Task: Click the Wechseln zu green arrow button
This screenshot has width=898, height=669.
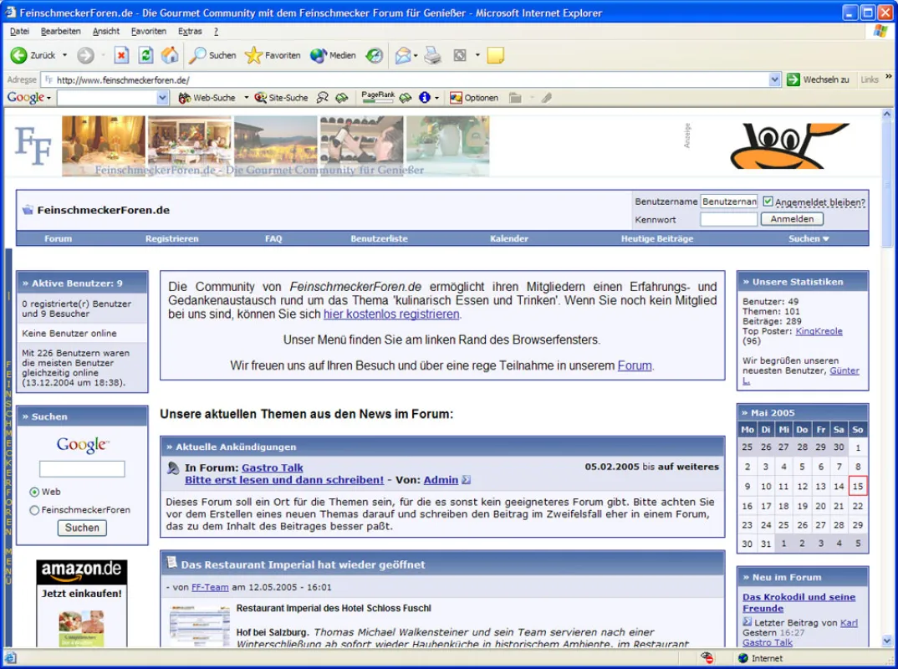Action: pyautogui.click(x=793, y=79)
